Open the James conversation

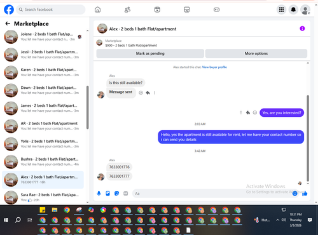pos(43,108)
